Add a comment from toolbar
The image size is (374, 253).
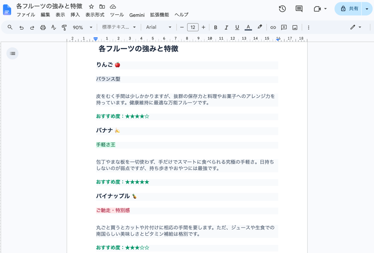[284, 27]
